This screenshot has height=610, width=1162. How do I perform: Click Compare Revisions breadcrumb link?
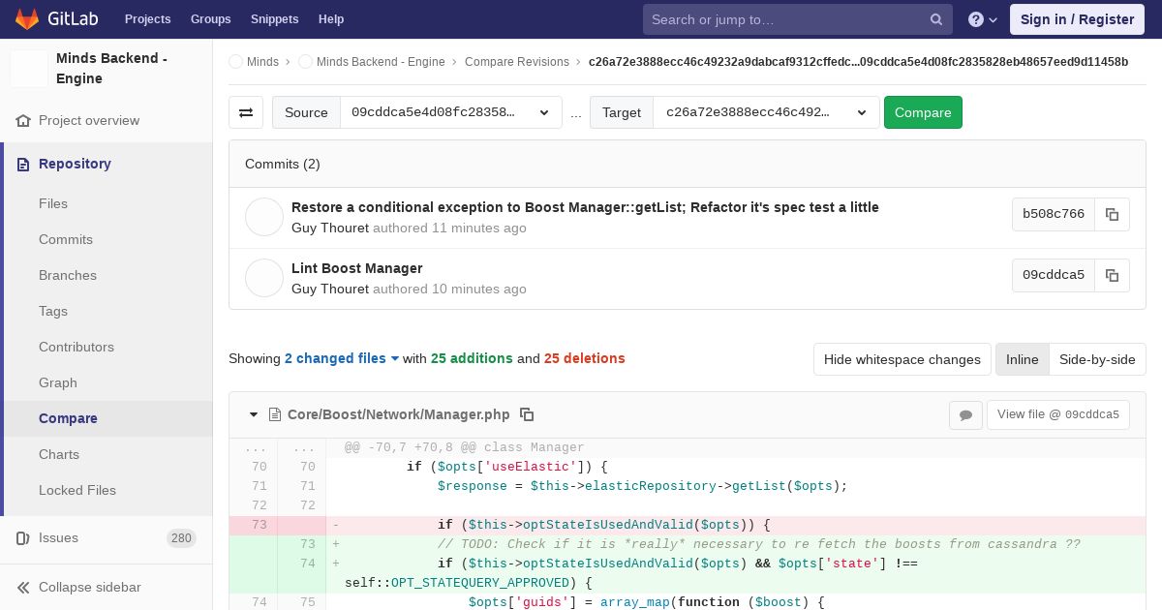(517, 62)
